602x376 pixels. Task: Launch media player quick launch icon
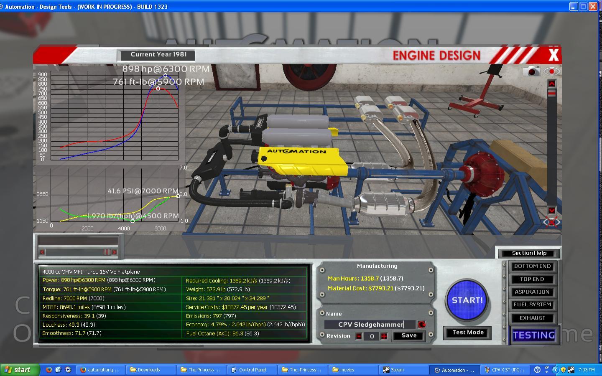click(x=68, y=370)
